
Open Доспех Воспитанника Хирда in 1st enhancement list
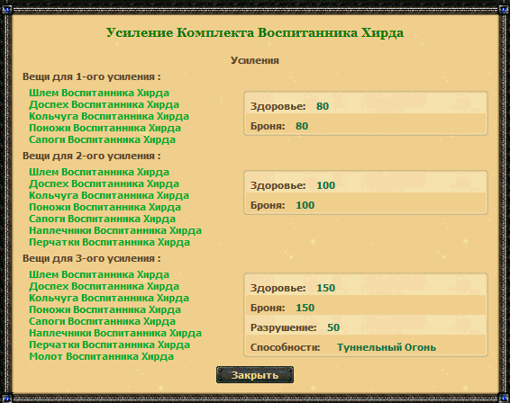click(105, 104)
